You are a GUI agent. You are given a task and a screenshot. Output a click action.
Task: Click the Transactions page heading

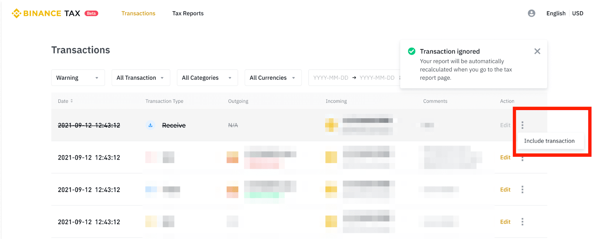pyautogui.click(x=81, y=50)
